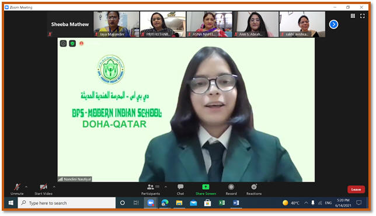Start recording with Record button
The height and width of the screenshot is (216, 376).
click(x=231, y=189)
